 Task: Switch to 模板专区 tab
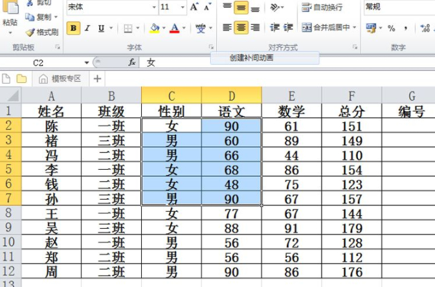point(60,79)
